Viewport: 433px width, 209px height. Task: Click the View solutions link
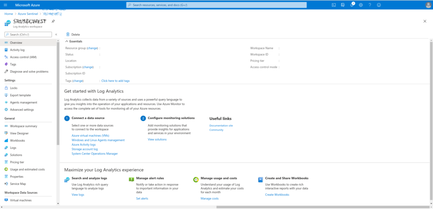coord(157,140)
